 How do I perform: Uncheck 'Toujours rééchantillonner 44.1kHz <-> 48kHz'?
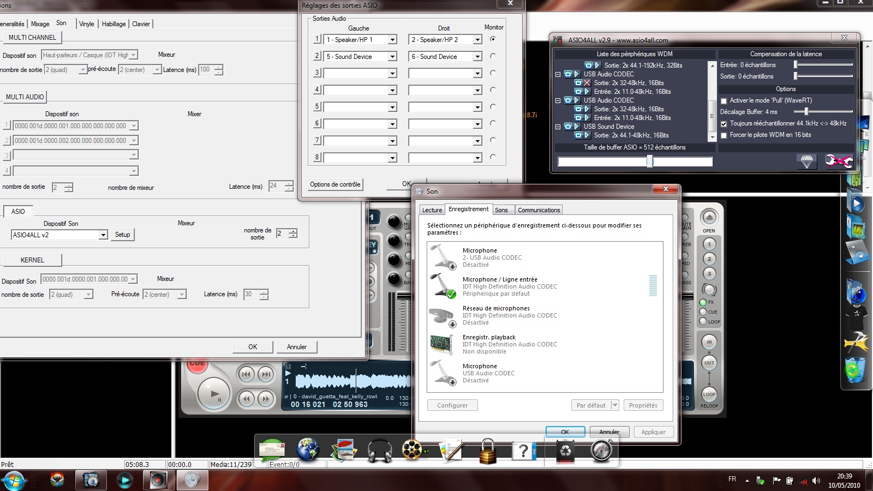click(x=724, y=124)
